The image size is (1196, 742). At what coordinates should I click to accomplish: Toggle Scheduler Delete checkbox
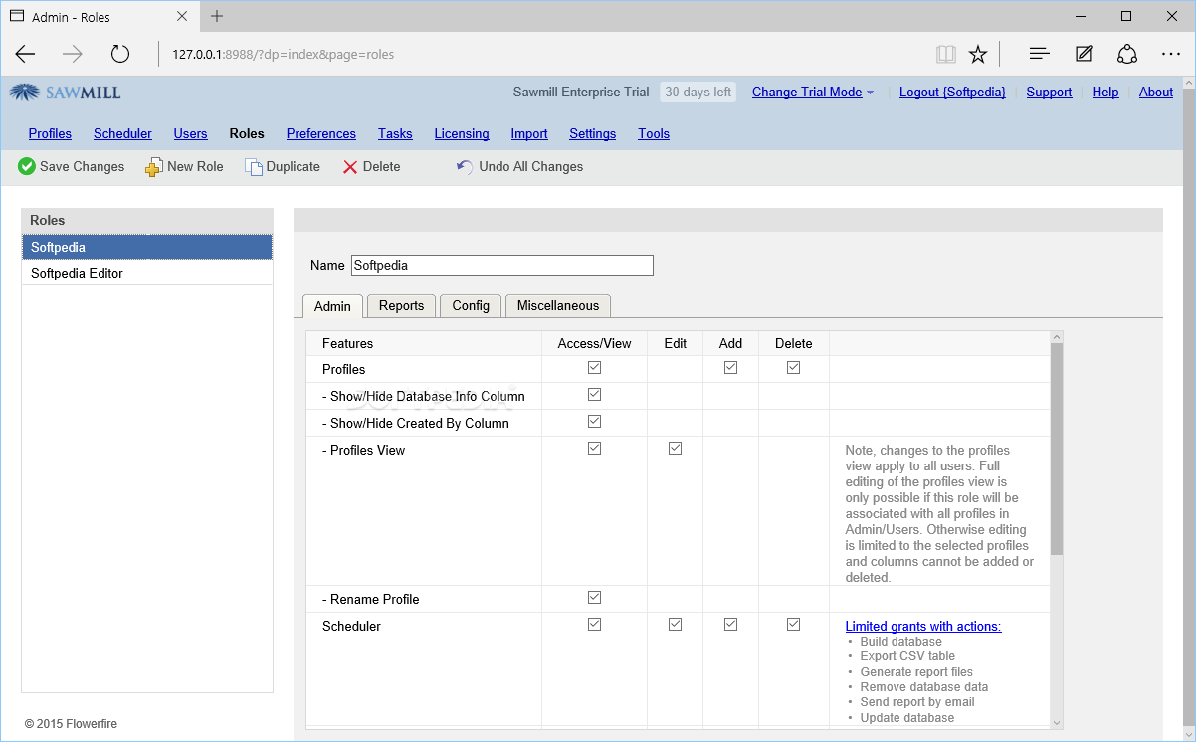pos(793,624)
